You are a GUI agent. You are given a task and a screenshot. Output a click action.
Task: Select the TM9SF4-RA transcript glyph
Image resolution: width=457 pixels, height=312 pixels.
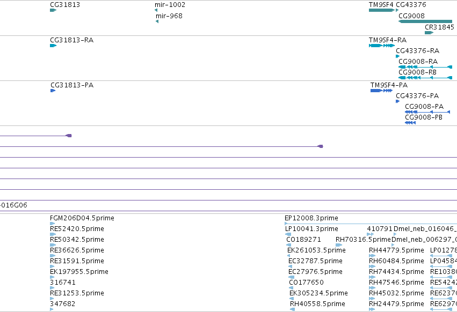382,46
